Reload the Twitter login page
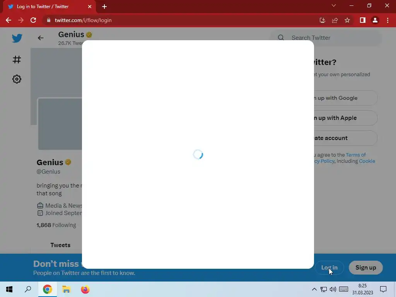396x297 pixels. tap(33, 20)
